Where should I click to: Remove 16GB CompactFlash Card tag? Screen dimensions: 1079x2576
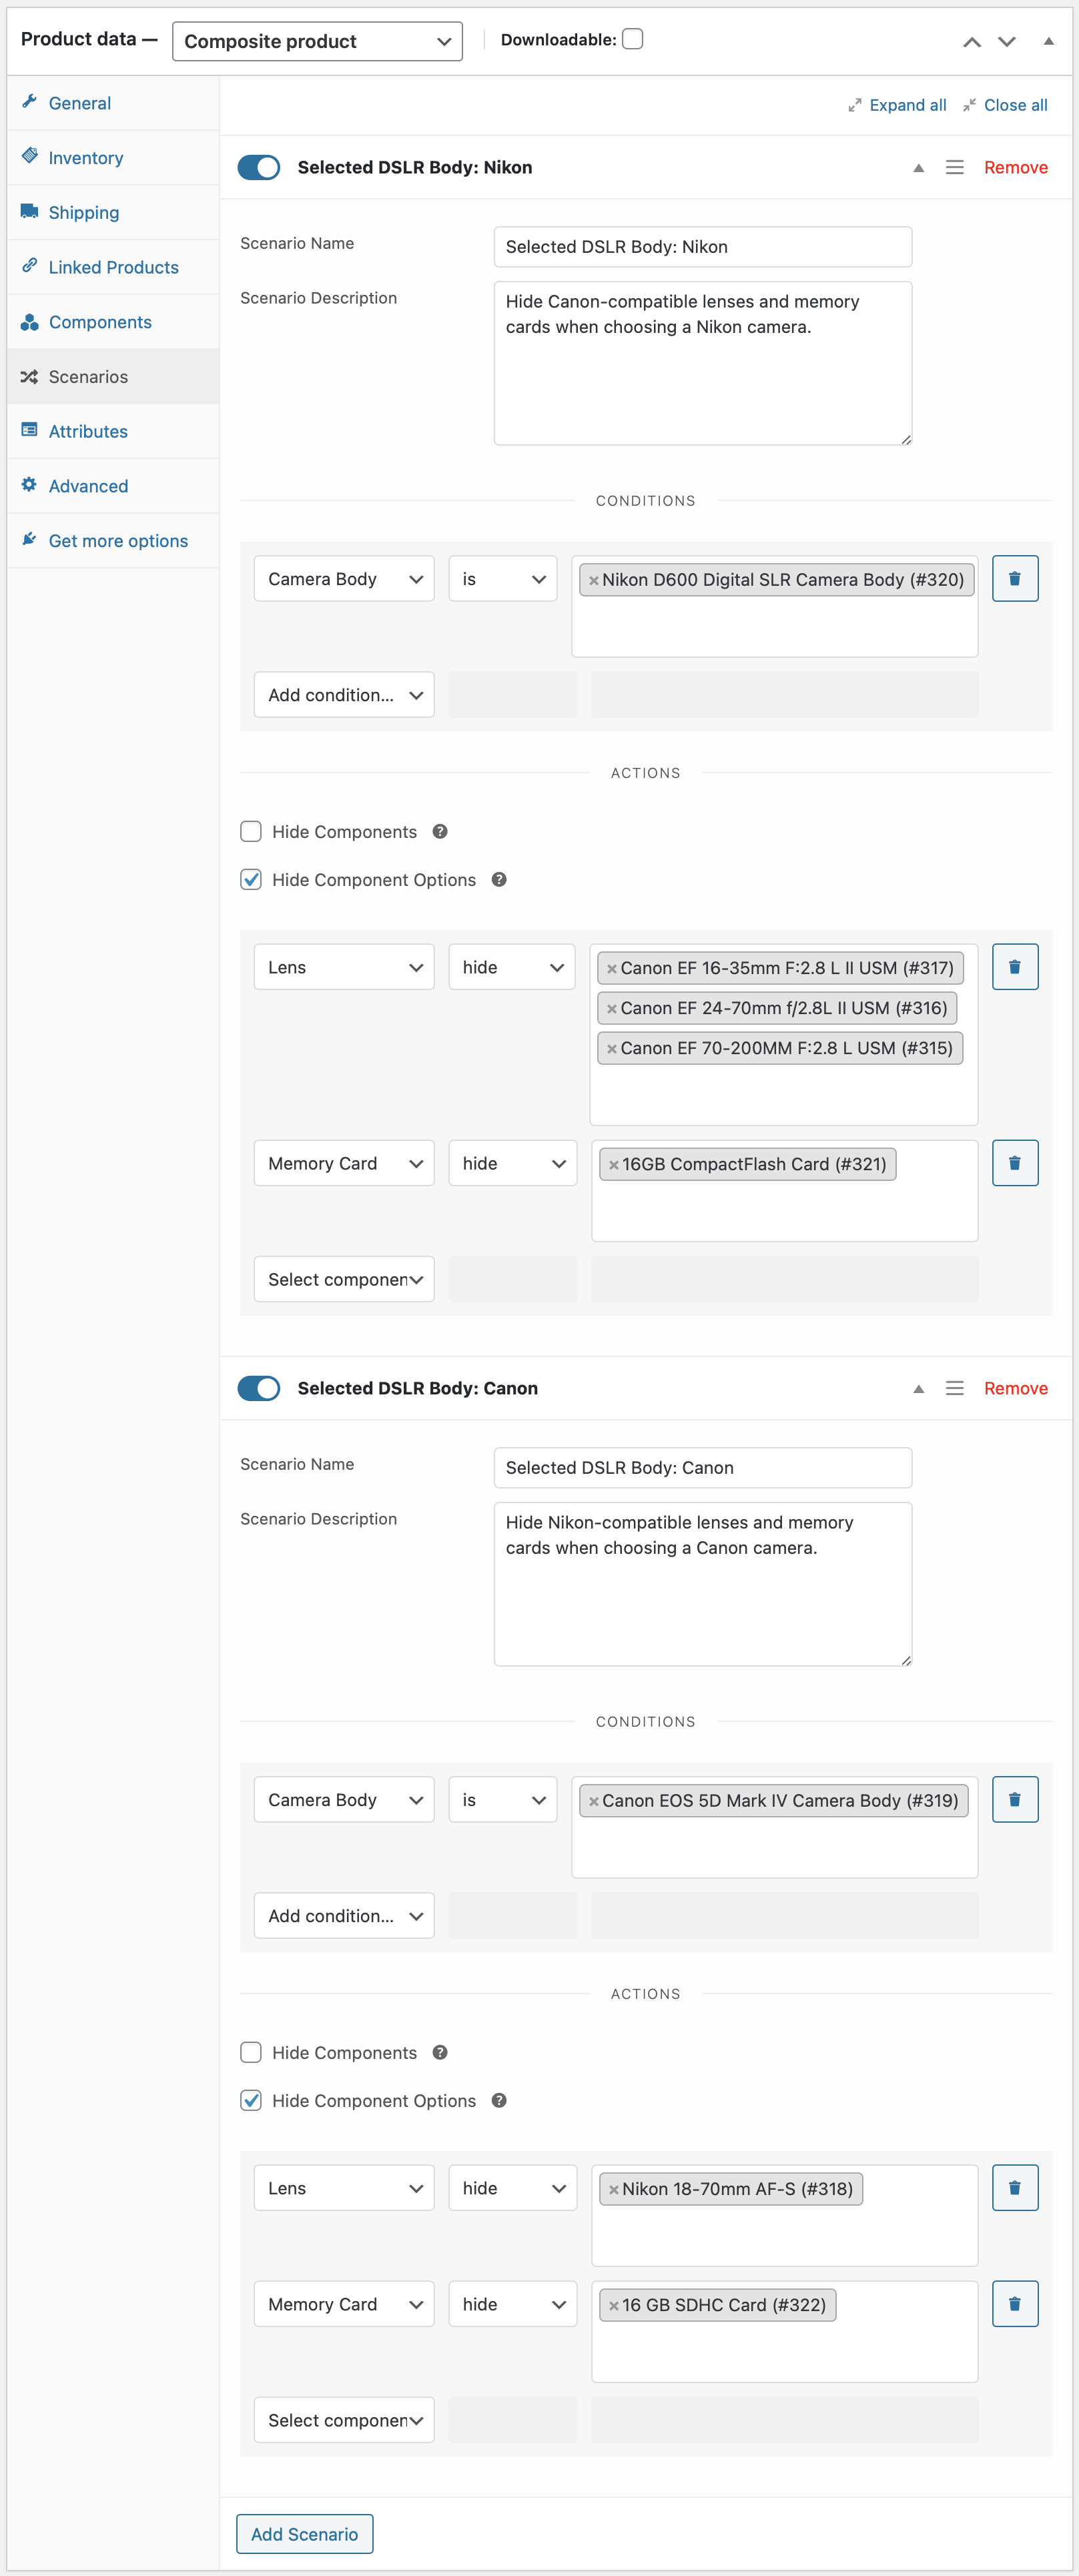613,1164
